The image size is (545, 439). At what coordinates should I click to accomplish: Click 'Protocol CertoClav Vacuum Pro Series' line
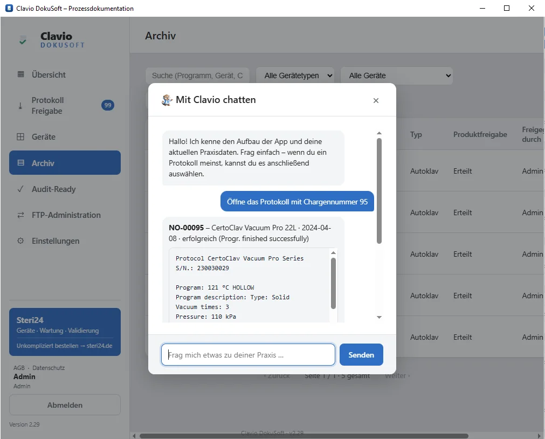[239, 258]
